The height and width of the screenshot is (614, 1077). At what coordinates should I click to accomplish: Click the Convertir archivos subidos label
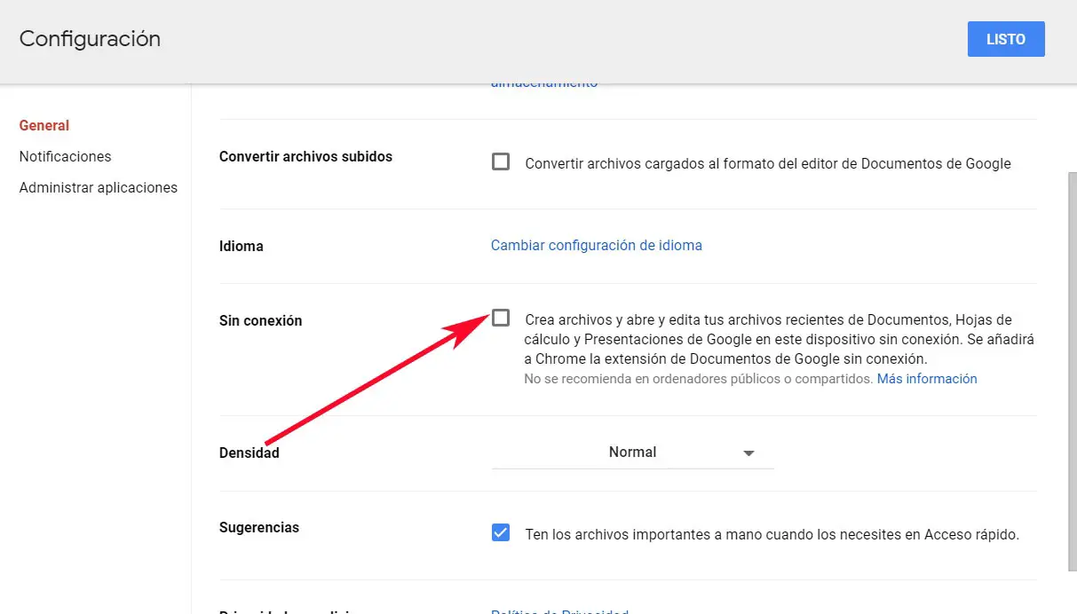(305, 156)
